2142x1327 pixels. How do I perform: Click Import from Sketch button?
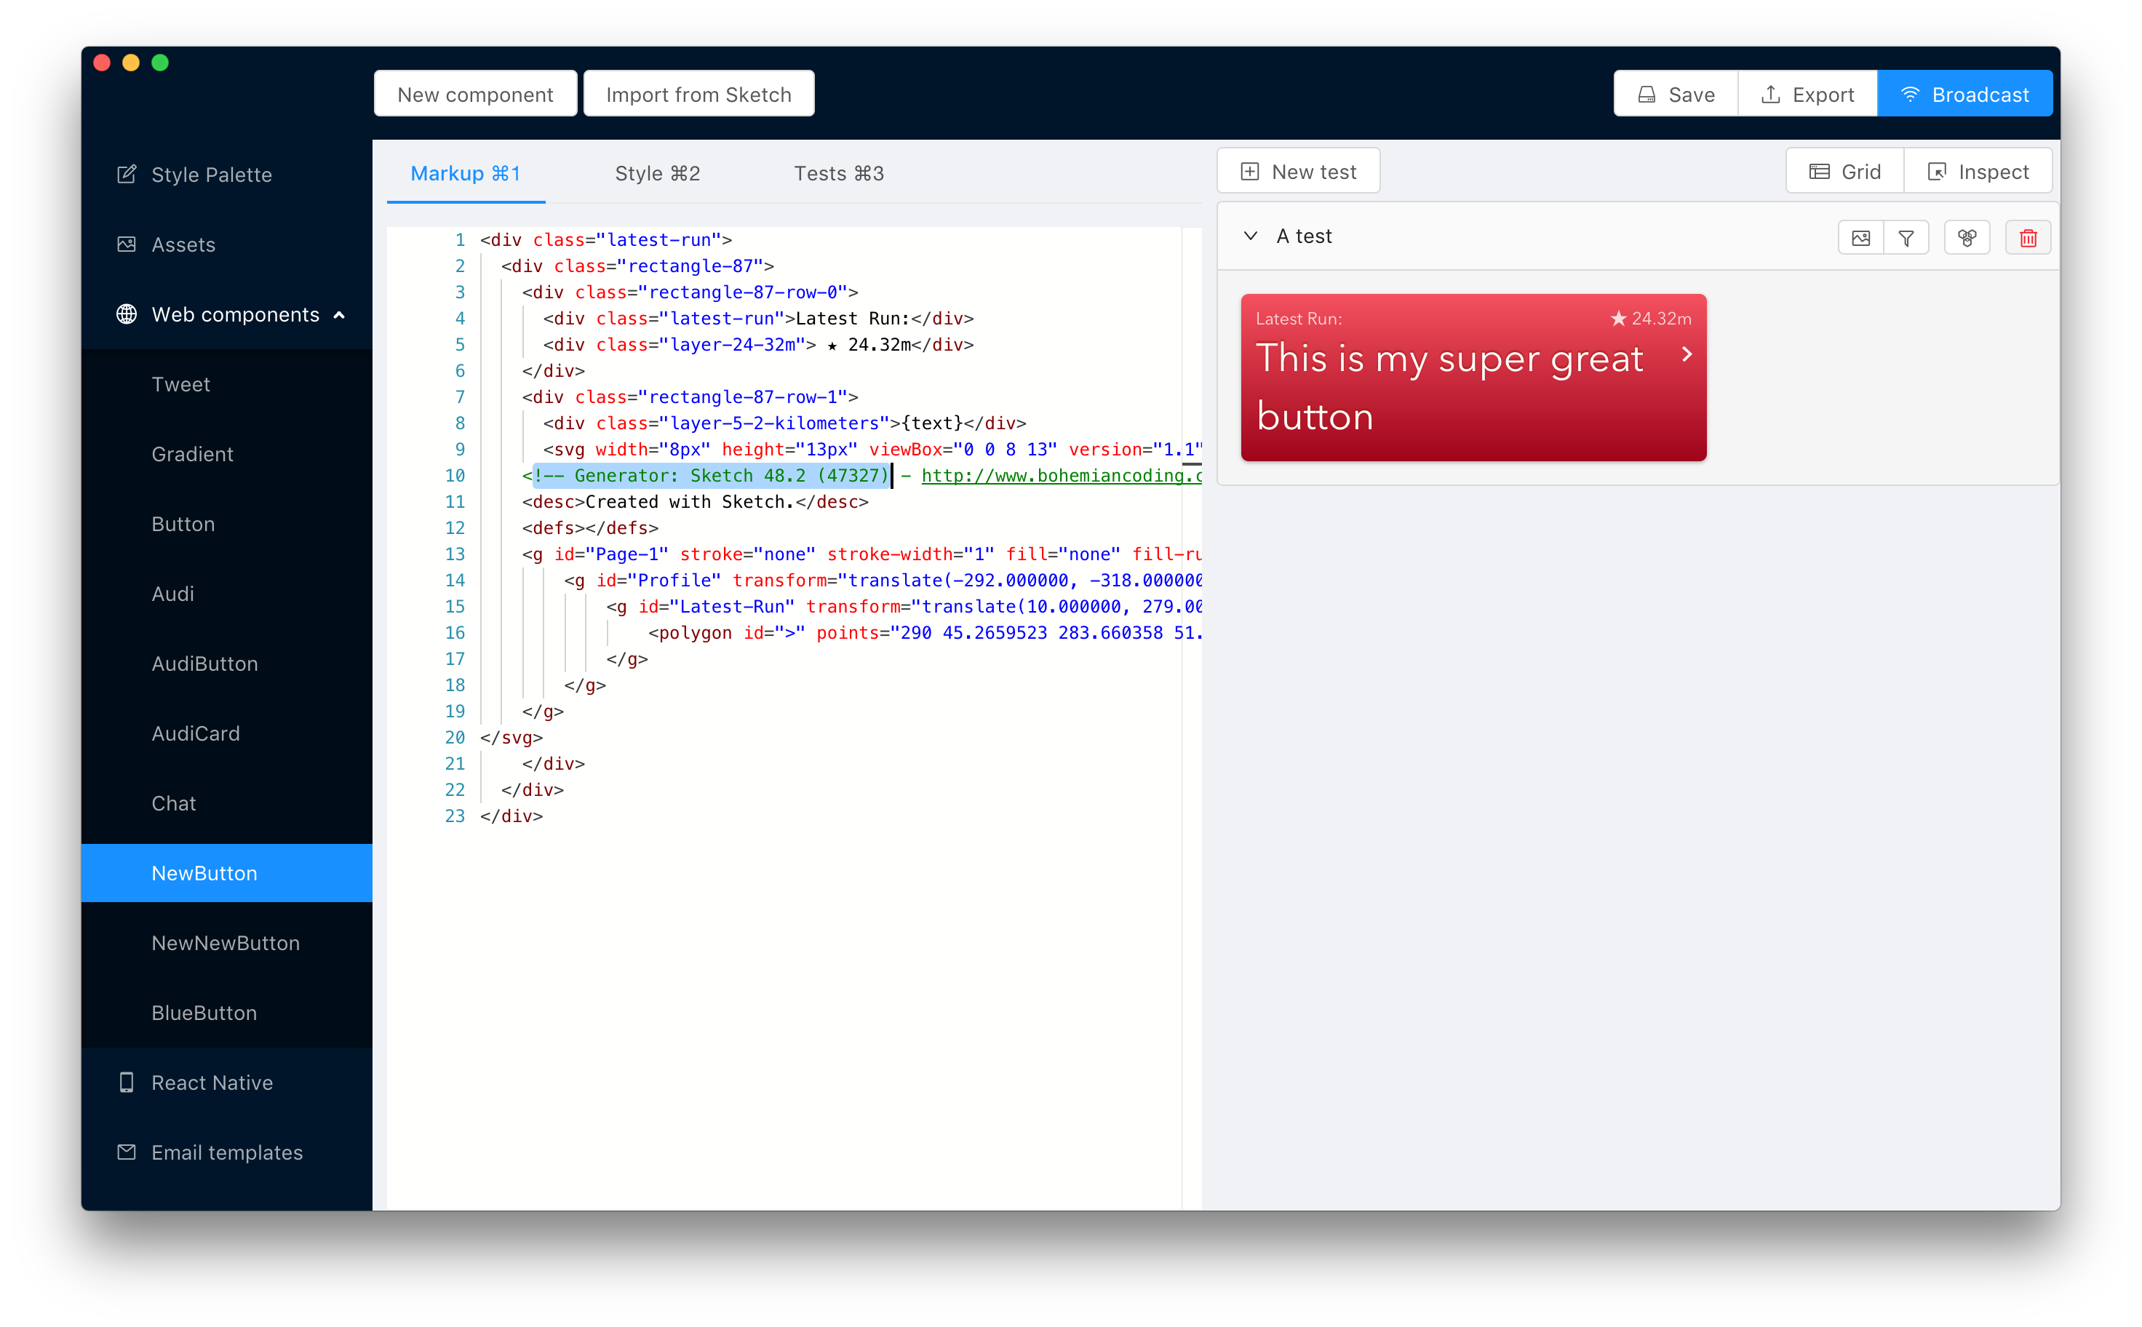698,94
